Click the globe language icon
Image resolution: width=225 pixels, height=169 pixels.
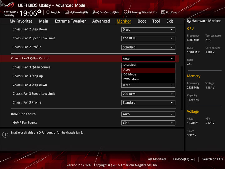[x=48, y=12]
